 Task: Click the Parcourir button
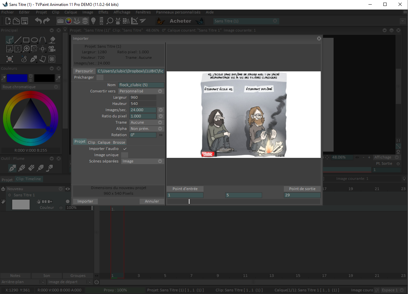click(x=84, y=71)
